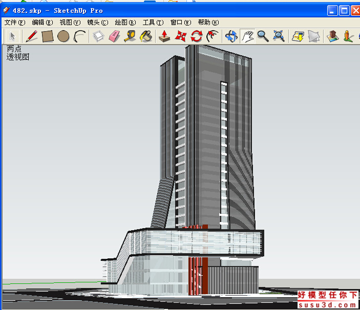Close the SketchUp Pro window

(x=355, y=11)
